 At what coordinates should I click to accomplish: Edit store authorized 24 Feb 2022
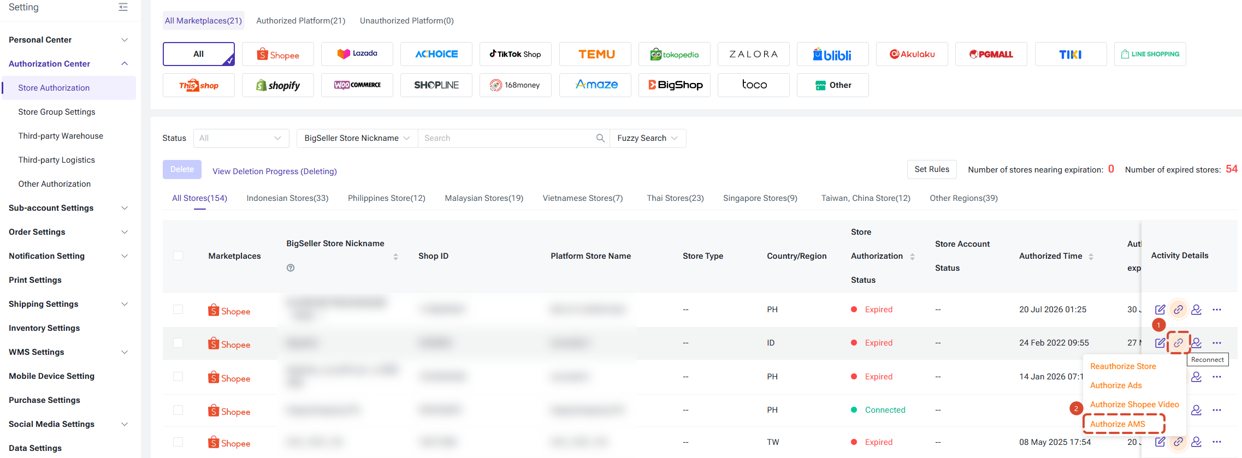coord(1160,343)
